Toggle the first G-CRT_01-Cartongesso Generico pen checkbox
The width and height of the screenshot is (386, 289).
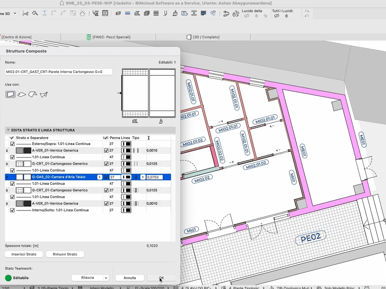106,164
